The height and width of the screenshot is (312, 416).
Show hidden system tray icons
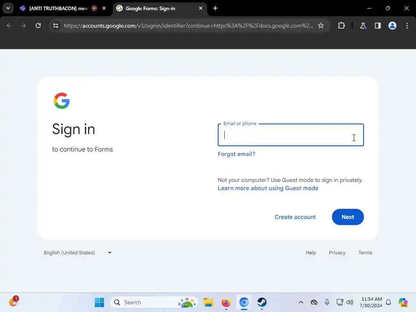(x=301, y=302)
